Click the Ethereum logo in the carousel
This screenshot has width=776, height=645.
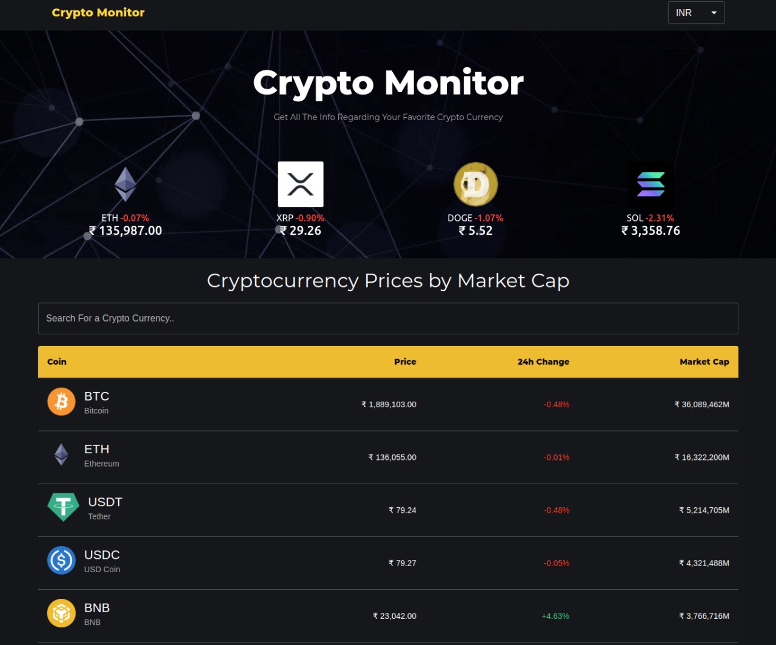click(x=125, y=184)
